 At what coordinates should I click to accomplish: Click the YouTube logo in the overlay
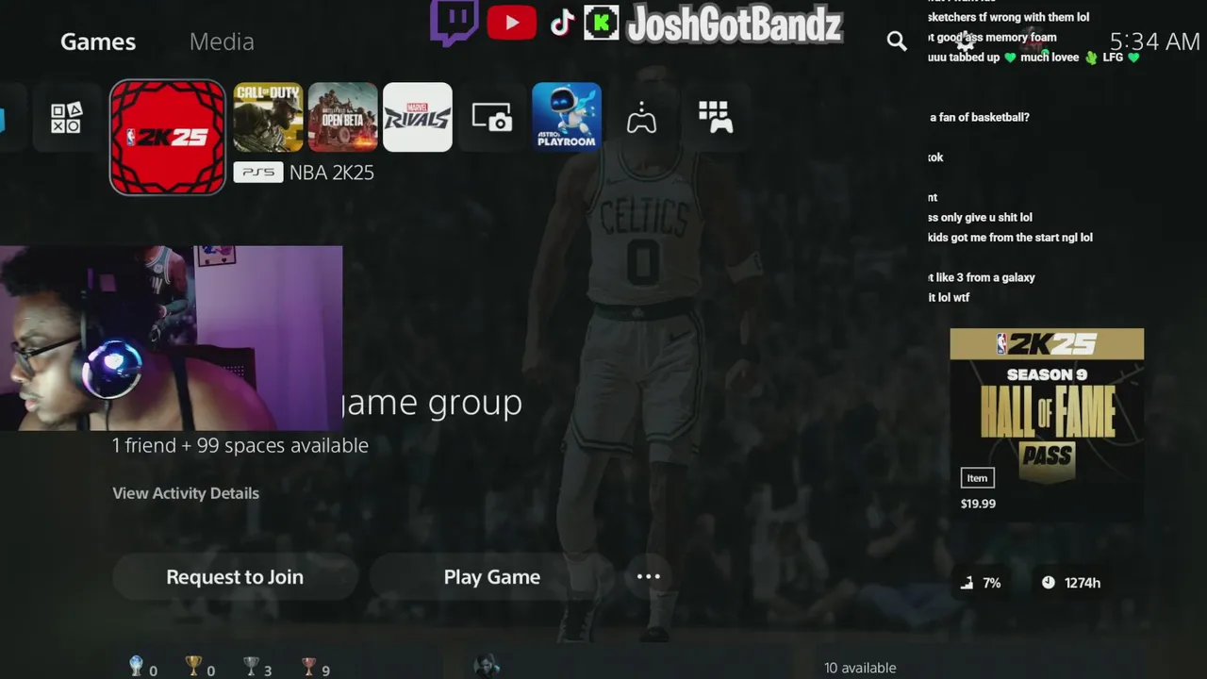(511, 23)
